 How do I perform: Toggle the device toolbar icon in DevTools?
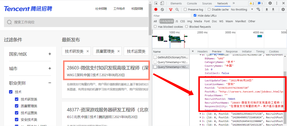[162, 3]
